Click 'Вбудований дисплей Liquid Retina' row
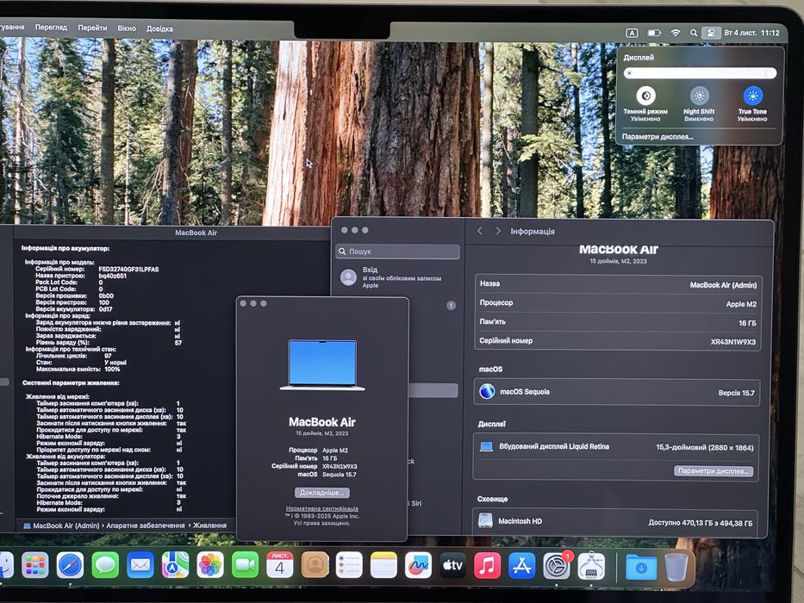 [x=616, y=446]
